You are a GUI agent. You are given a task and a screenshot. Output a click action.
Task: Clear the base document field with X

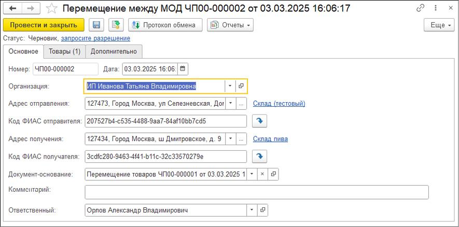click(262, 174)
